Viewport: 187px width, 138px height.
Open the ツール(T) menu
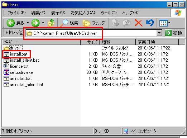tap(109, 13)
